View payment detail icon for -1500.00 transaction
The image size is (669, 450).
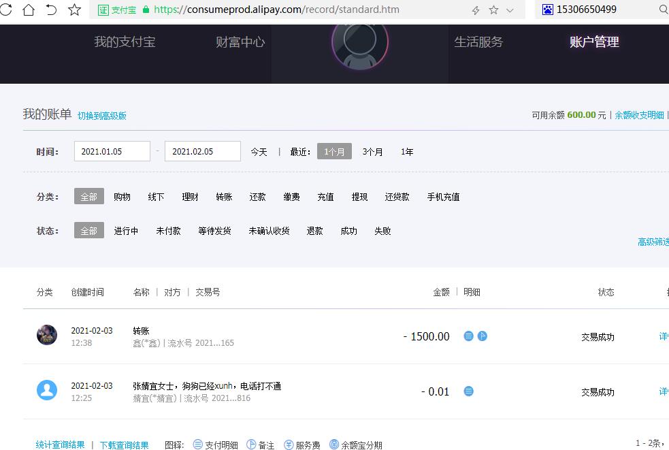(x=468, y=336)
